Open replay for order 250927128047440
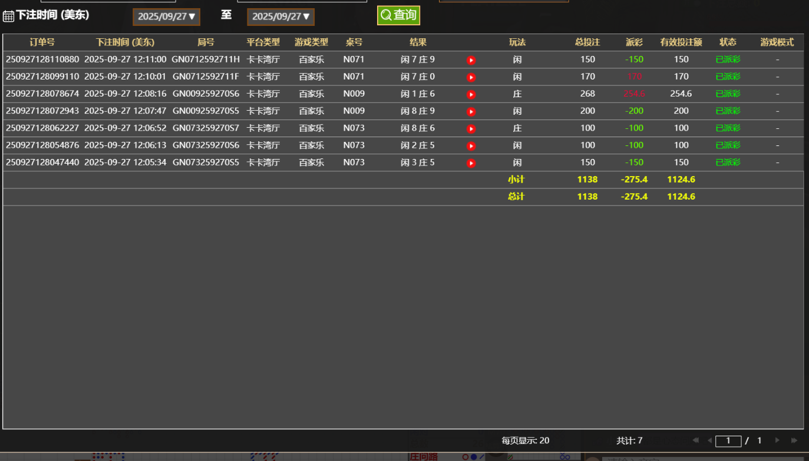 click(471, 163)
